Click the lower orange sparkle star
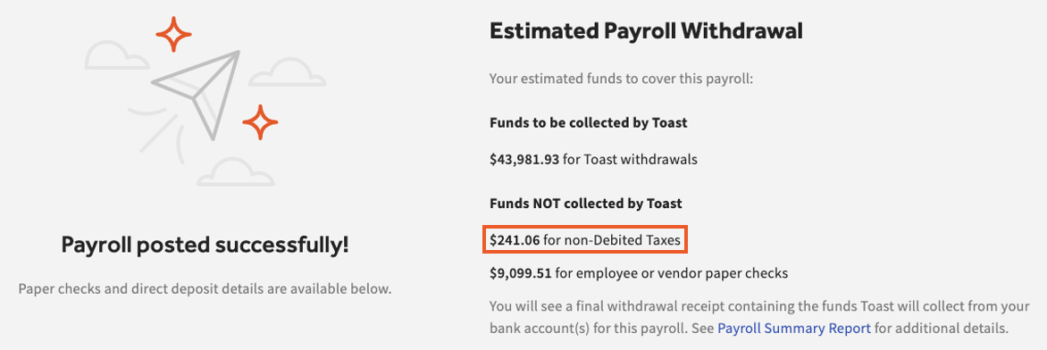This screenshot has width=1047, height=350. pos(260,122)
